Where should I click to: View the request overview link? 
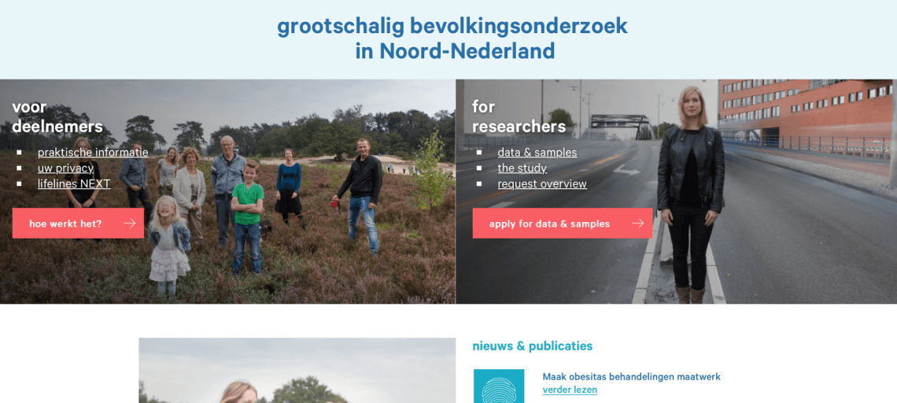(x=542, y=183)
